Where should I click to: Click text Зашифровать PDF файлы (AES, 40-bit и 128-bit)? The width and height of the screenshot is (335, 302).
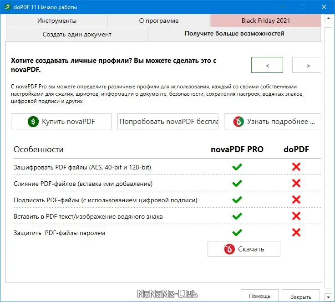[82, 167]
